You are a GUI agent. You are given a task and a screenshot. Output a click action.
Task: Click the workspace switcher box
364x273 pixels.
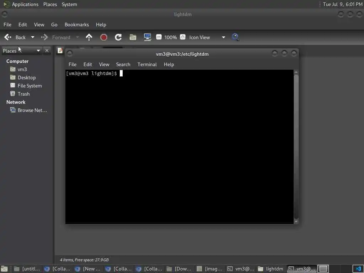coord(323,269)
